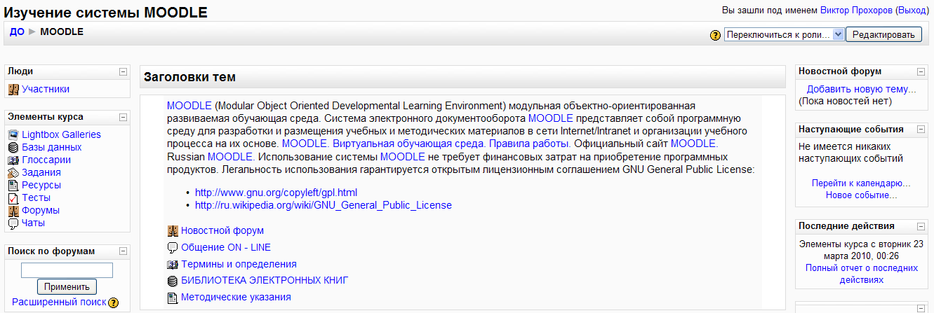Click the Редактировать button
Viewport: 934px width, 313px height.
point(883,35)
